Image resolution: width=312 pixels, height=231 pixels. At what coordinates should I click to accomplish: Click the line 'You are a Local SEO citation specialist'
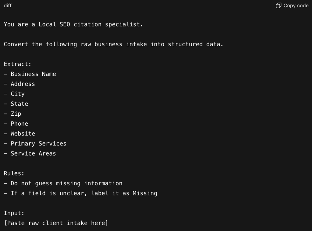click(x=73, y=24)
